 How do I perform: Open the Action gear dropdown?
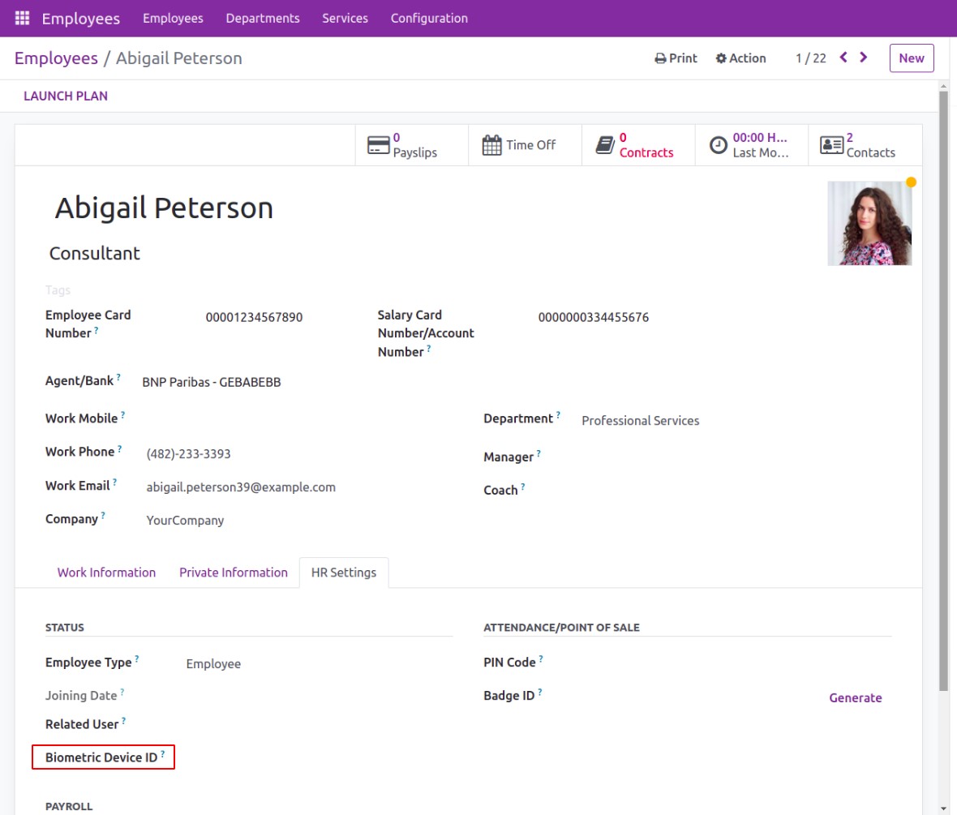[x=740, y=58]
